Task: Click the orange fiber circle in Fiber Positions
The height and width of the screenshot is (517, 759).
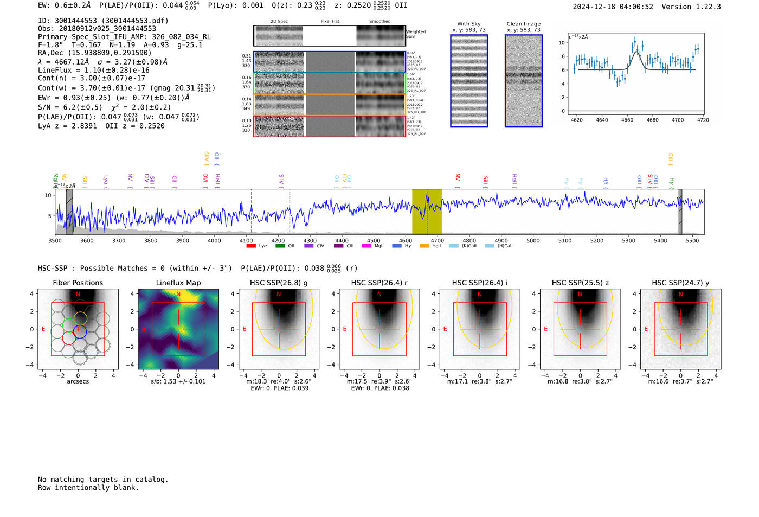Action: 80,318
